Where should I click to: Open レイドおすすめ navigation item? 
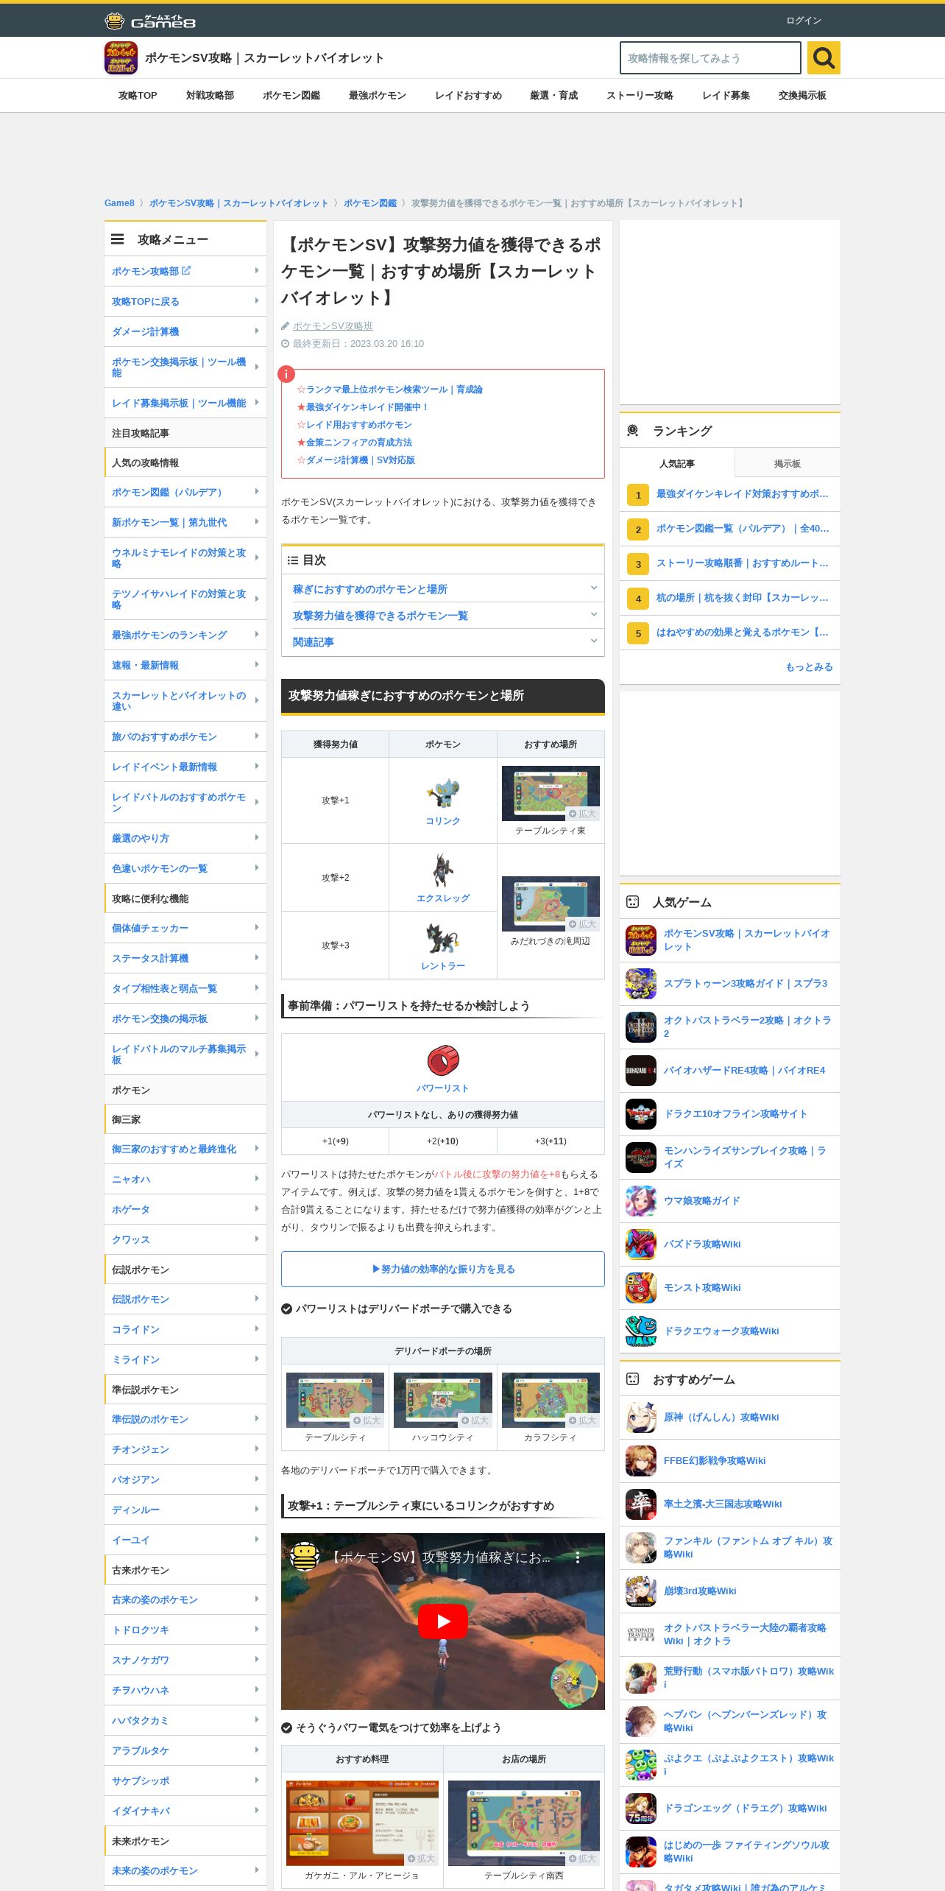[468, 95]
